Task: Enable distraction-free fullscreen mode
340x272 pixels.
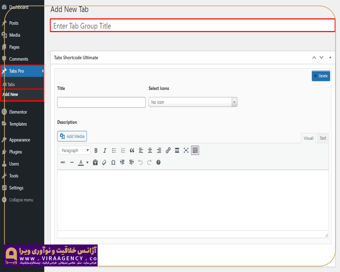Action: tap(186, 150)
